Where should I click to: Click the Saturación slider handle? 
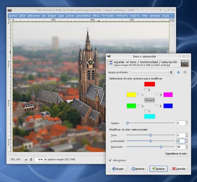coord(161,147)
